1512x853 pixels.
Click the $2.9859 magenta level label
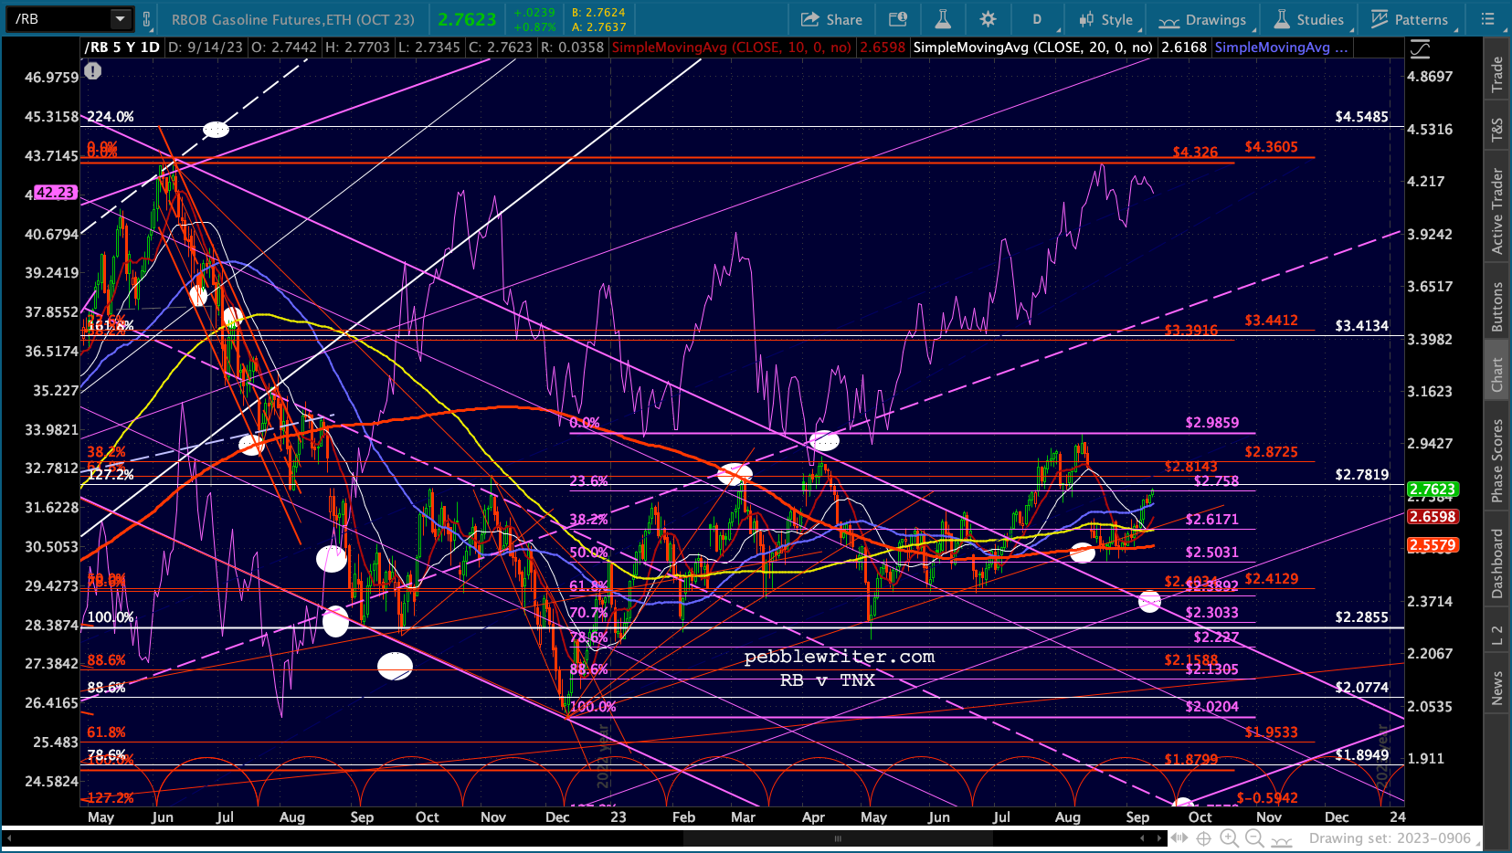(1212, 423)
